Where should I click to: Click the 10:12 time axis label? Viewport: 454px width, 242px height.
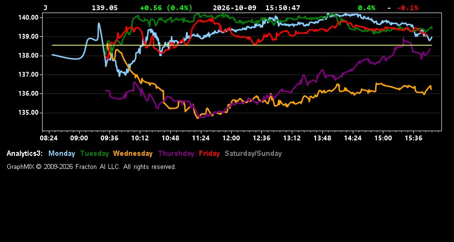tap(140, 138)
